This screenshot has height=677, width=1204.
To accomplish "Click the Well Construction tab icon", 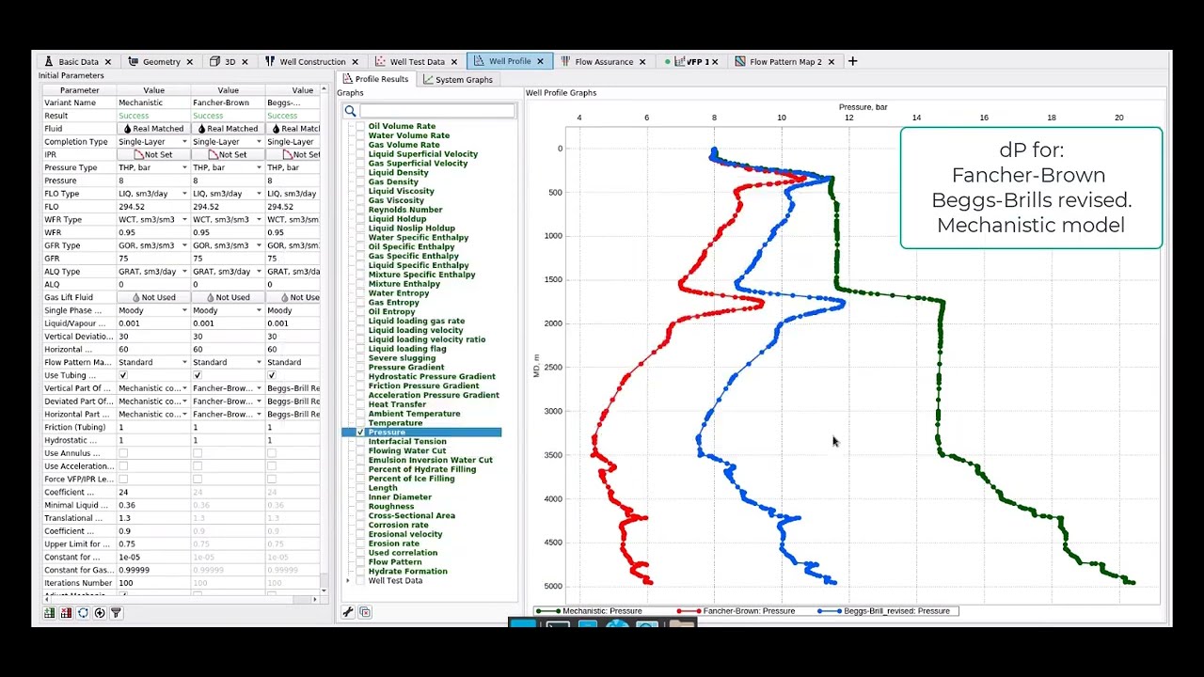I will coord(270,61).
